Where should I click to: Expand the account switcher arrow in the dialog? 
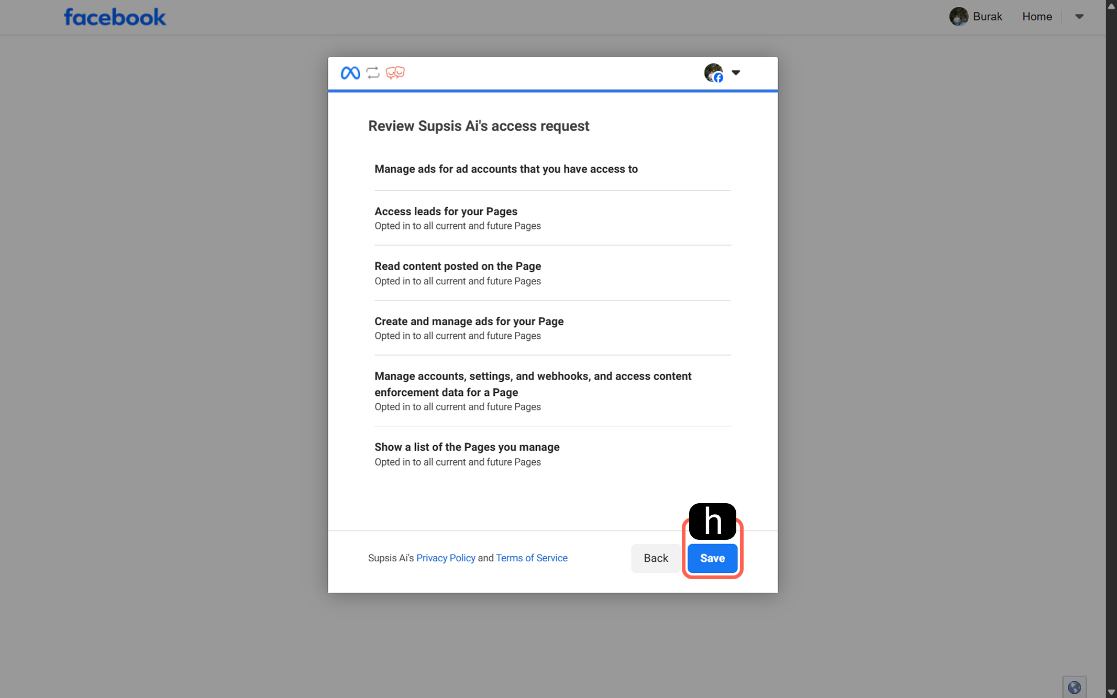[x=736, y=73]
